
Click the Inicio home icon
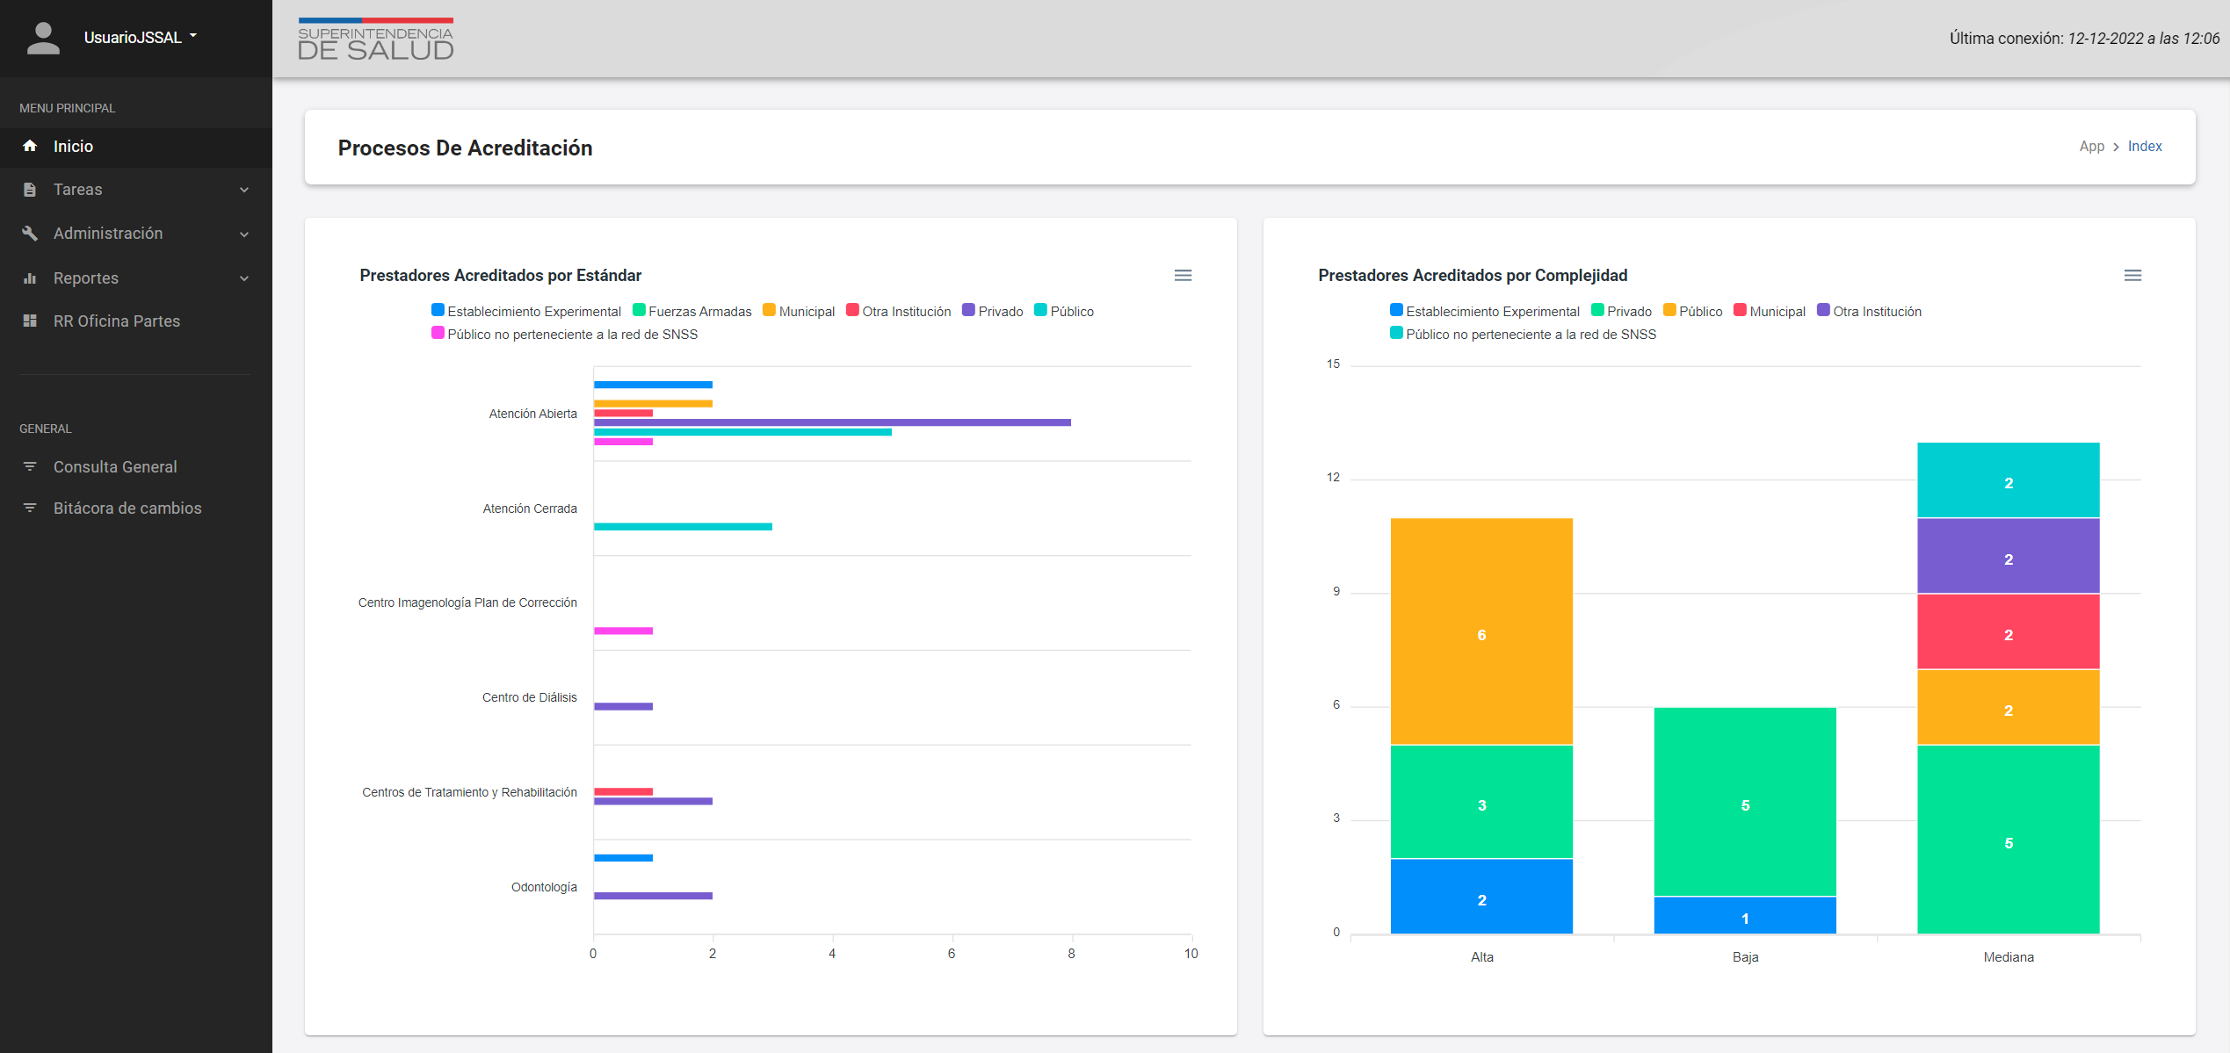[30, 146]
